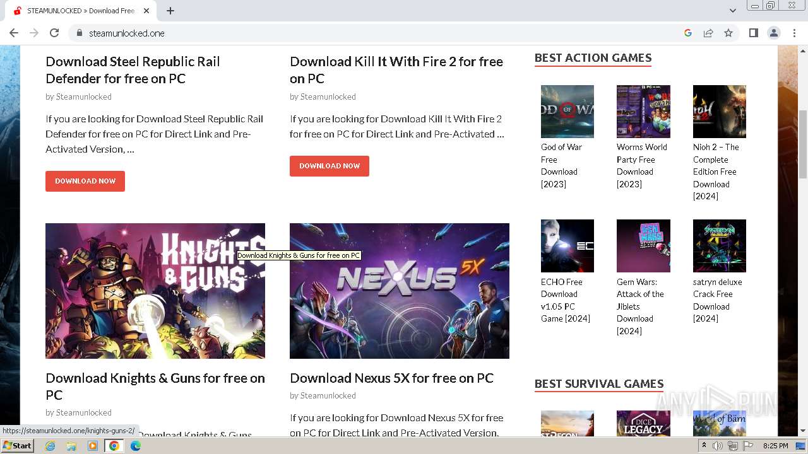Open a new browser tab
The image size is (808, 454).
coord(170,11)
